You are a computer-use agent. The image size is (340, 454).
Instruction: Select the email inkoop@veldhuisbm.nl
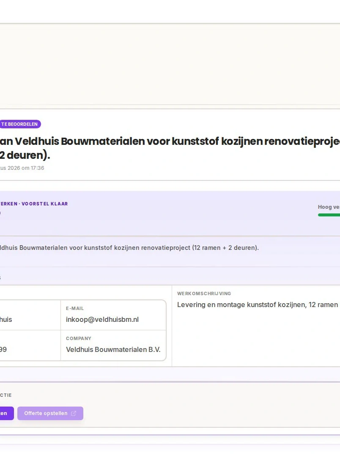(102, 319)
